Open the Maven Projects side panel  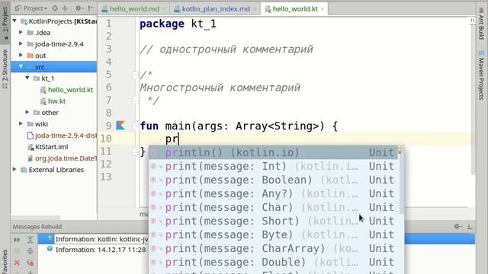[481, 75]
